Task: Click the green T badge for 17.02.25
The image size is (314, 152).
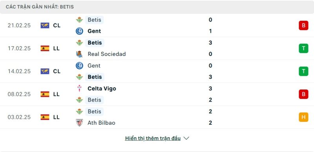Action: (x=303, y=48)
